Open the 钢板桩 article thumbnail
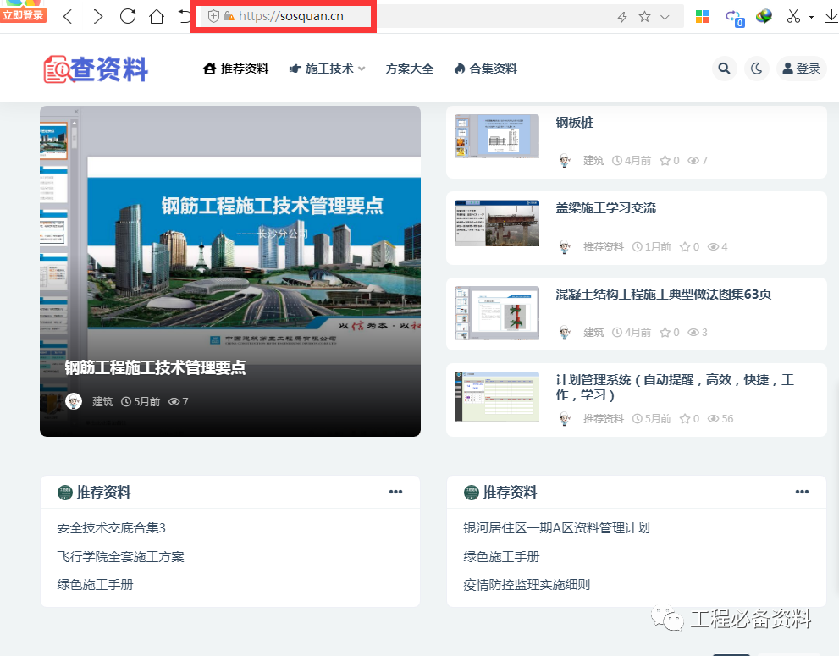 [x=497, y=136]
